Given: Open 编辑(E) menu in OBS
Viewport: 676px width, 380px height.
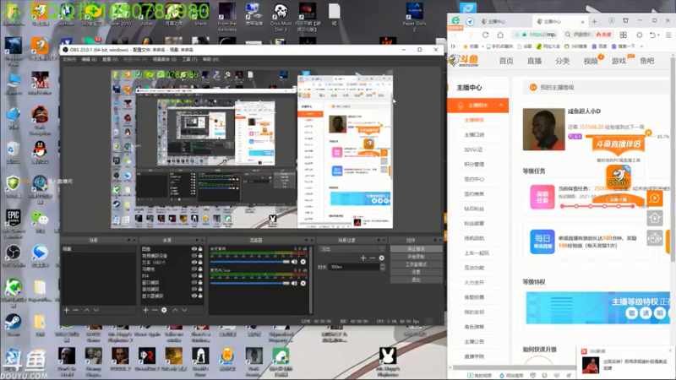Looking at the screenshot, I should [90, 59].
